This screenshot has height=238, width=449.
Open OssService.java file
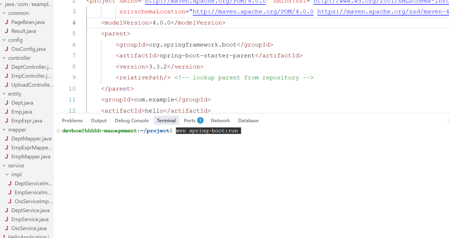[x=29, y=228]
